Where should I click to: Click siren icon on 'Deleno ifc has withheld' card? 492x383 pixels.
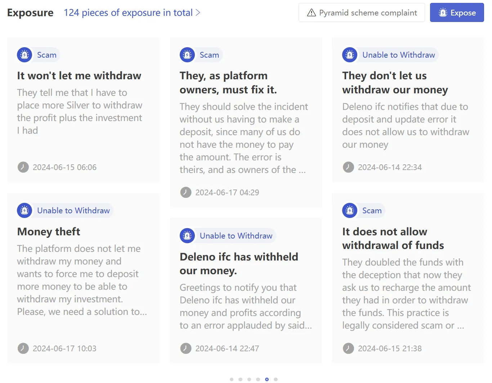[187, 236]
